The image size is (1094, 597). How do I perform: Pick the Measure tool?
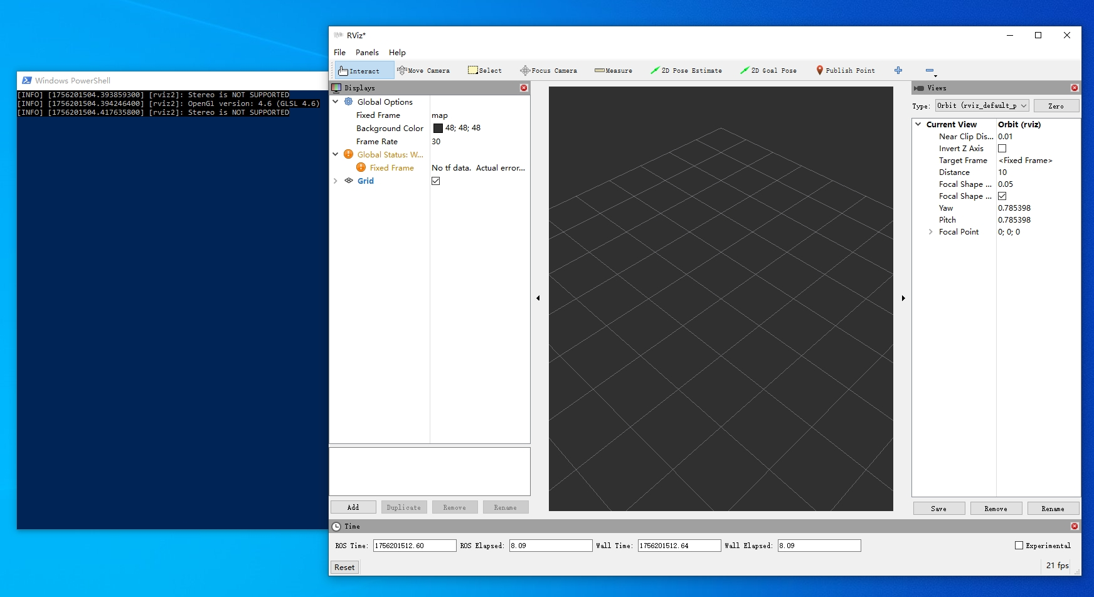click(613, 71)
